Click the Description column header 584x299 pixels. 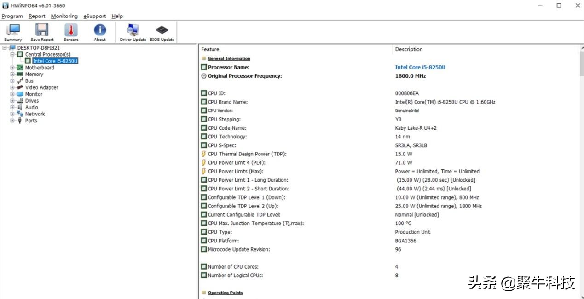408,49
